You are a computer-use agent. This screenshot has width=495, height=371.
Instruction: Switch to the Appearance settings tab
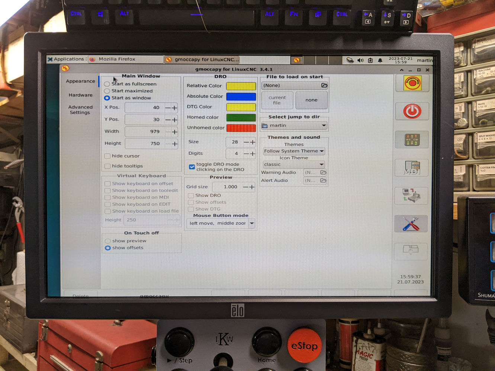click(x=80, y=81)
